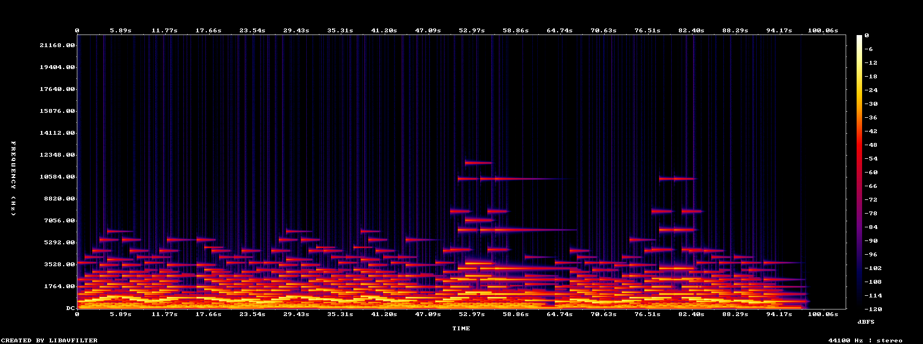Click 64.74s on the bottom time axis

coord(560,314)
